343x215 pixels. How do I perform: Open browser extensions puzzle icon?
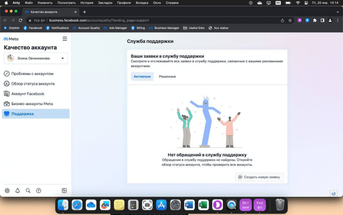coord(315,20)
